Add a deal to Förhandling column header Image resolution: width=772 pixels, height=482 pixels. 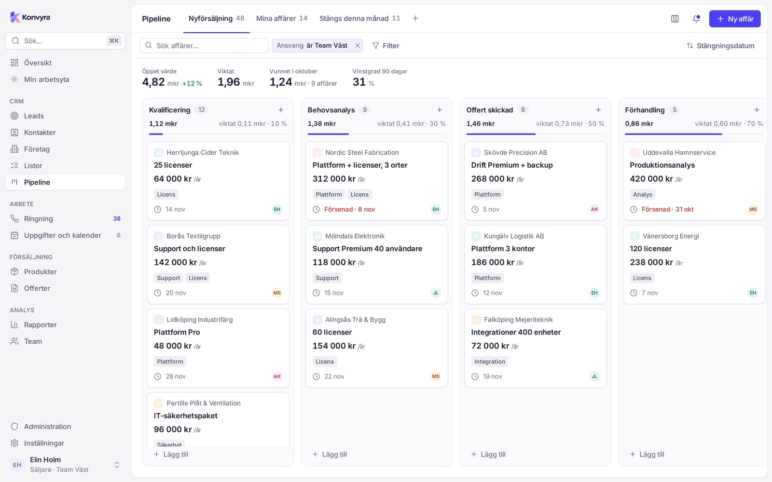click(x=757, y=110)
